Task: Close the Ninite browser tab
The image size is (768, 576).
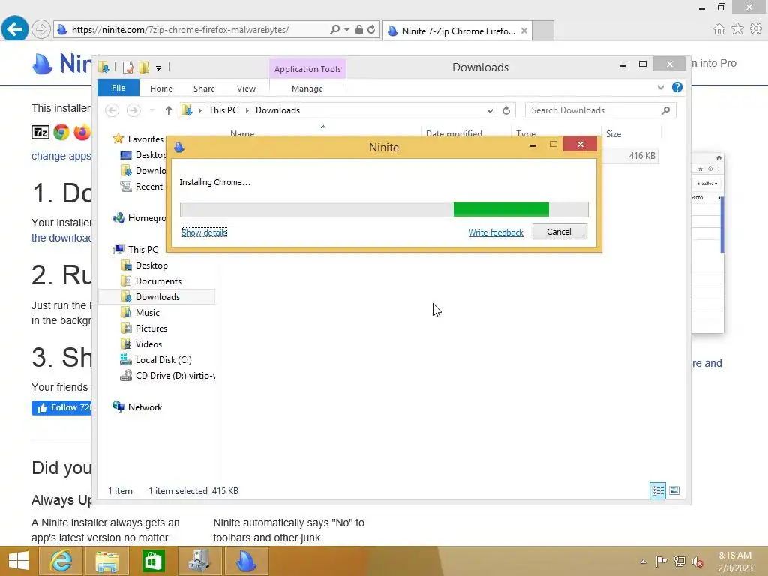Action: [x=524, y=31]
